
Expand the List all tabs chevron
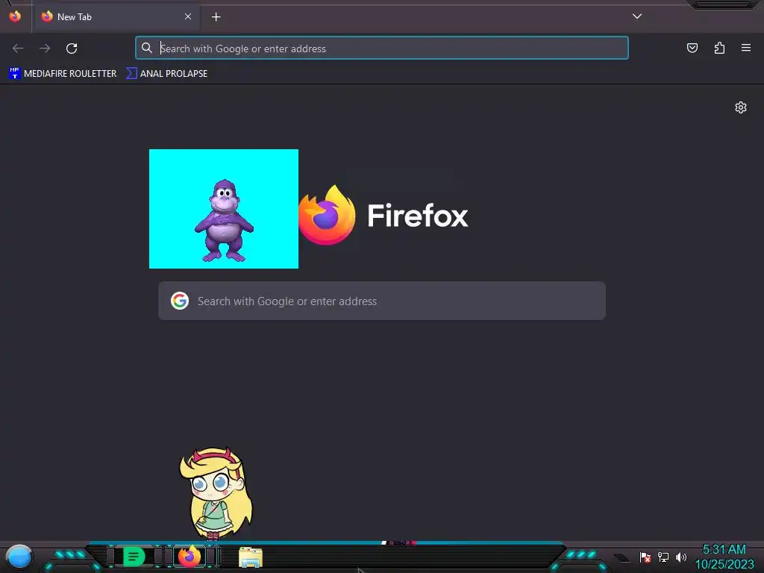[x=637, y=16]
